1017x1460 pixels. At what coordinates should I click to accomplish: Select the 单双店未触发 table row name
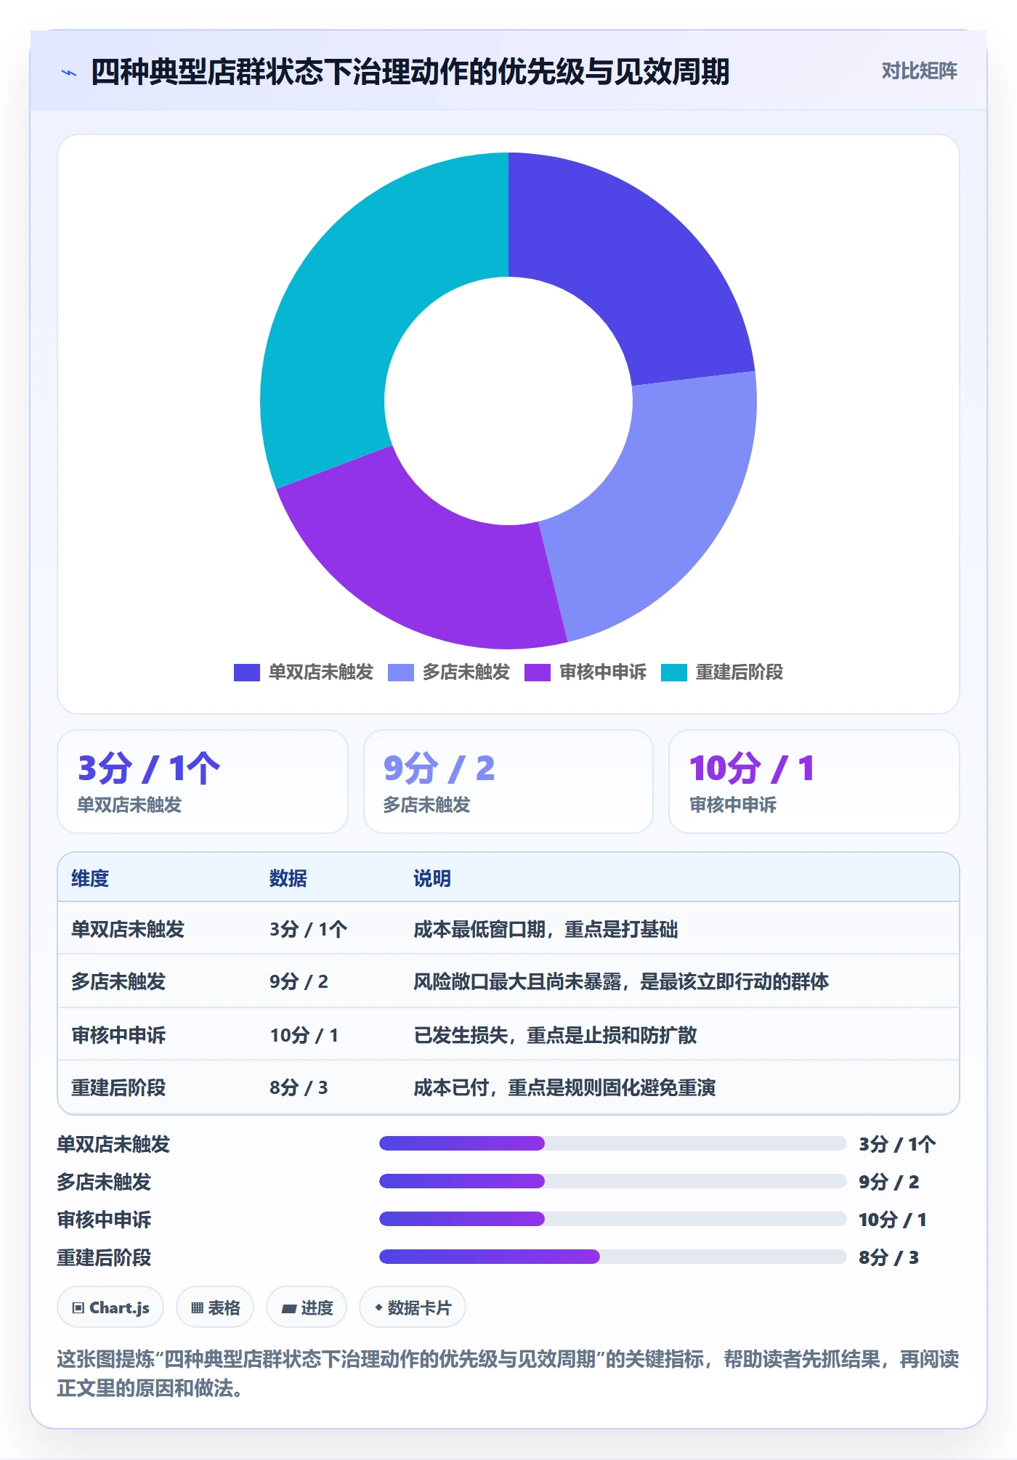click(x=128, y=930)
